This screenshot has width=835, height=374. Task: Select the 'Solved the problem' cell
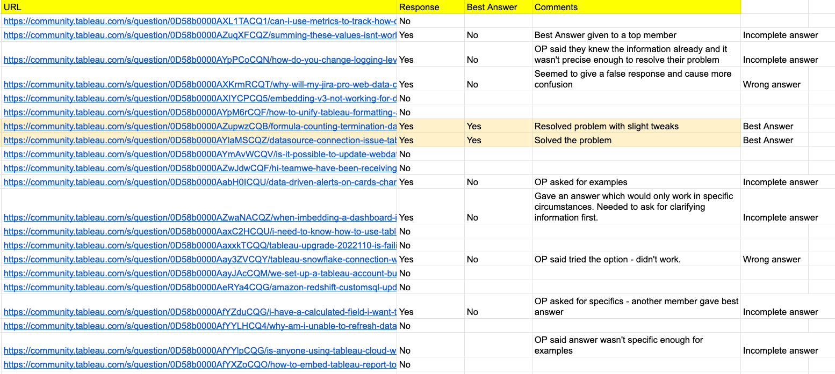pos(637,140)
